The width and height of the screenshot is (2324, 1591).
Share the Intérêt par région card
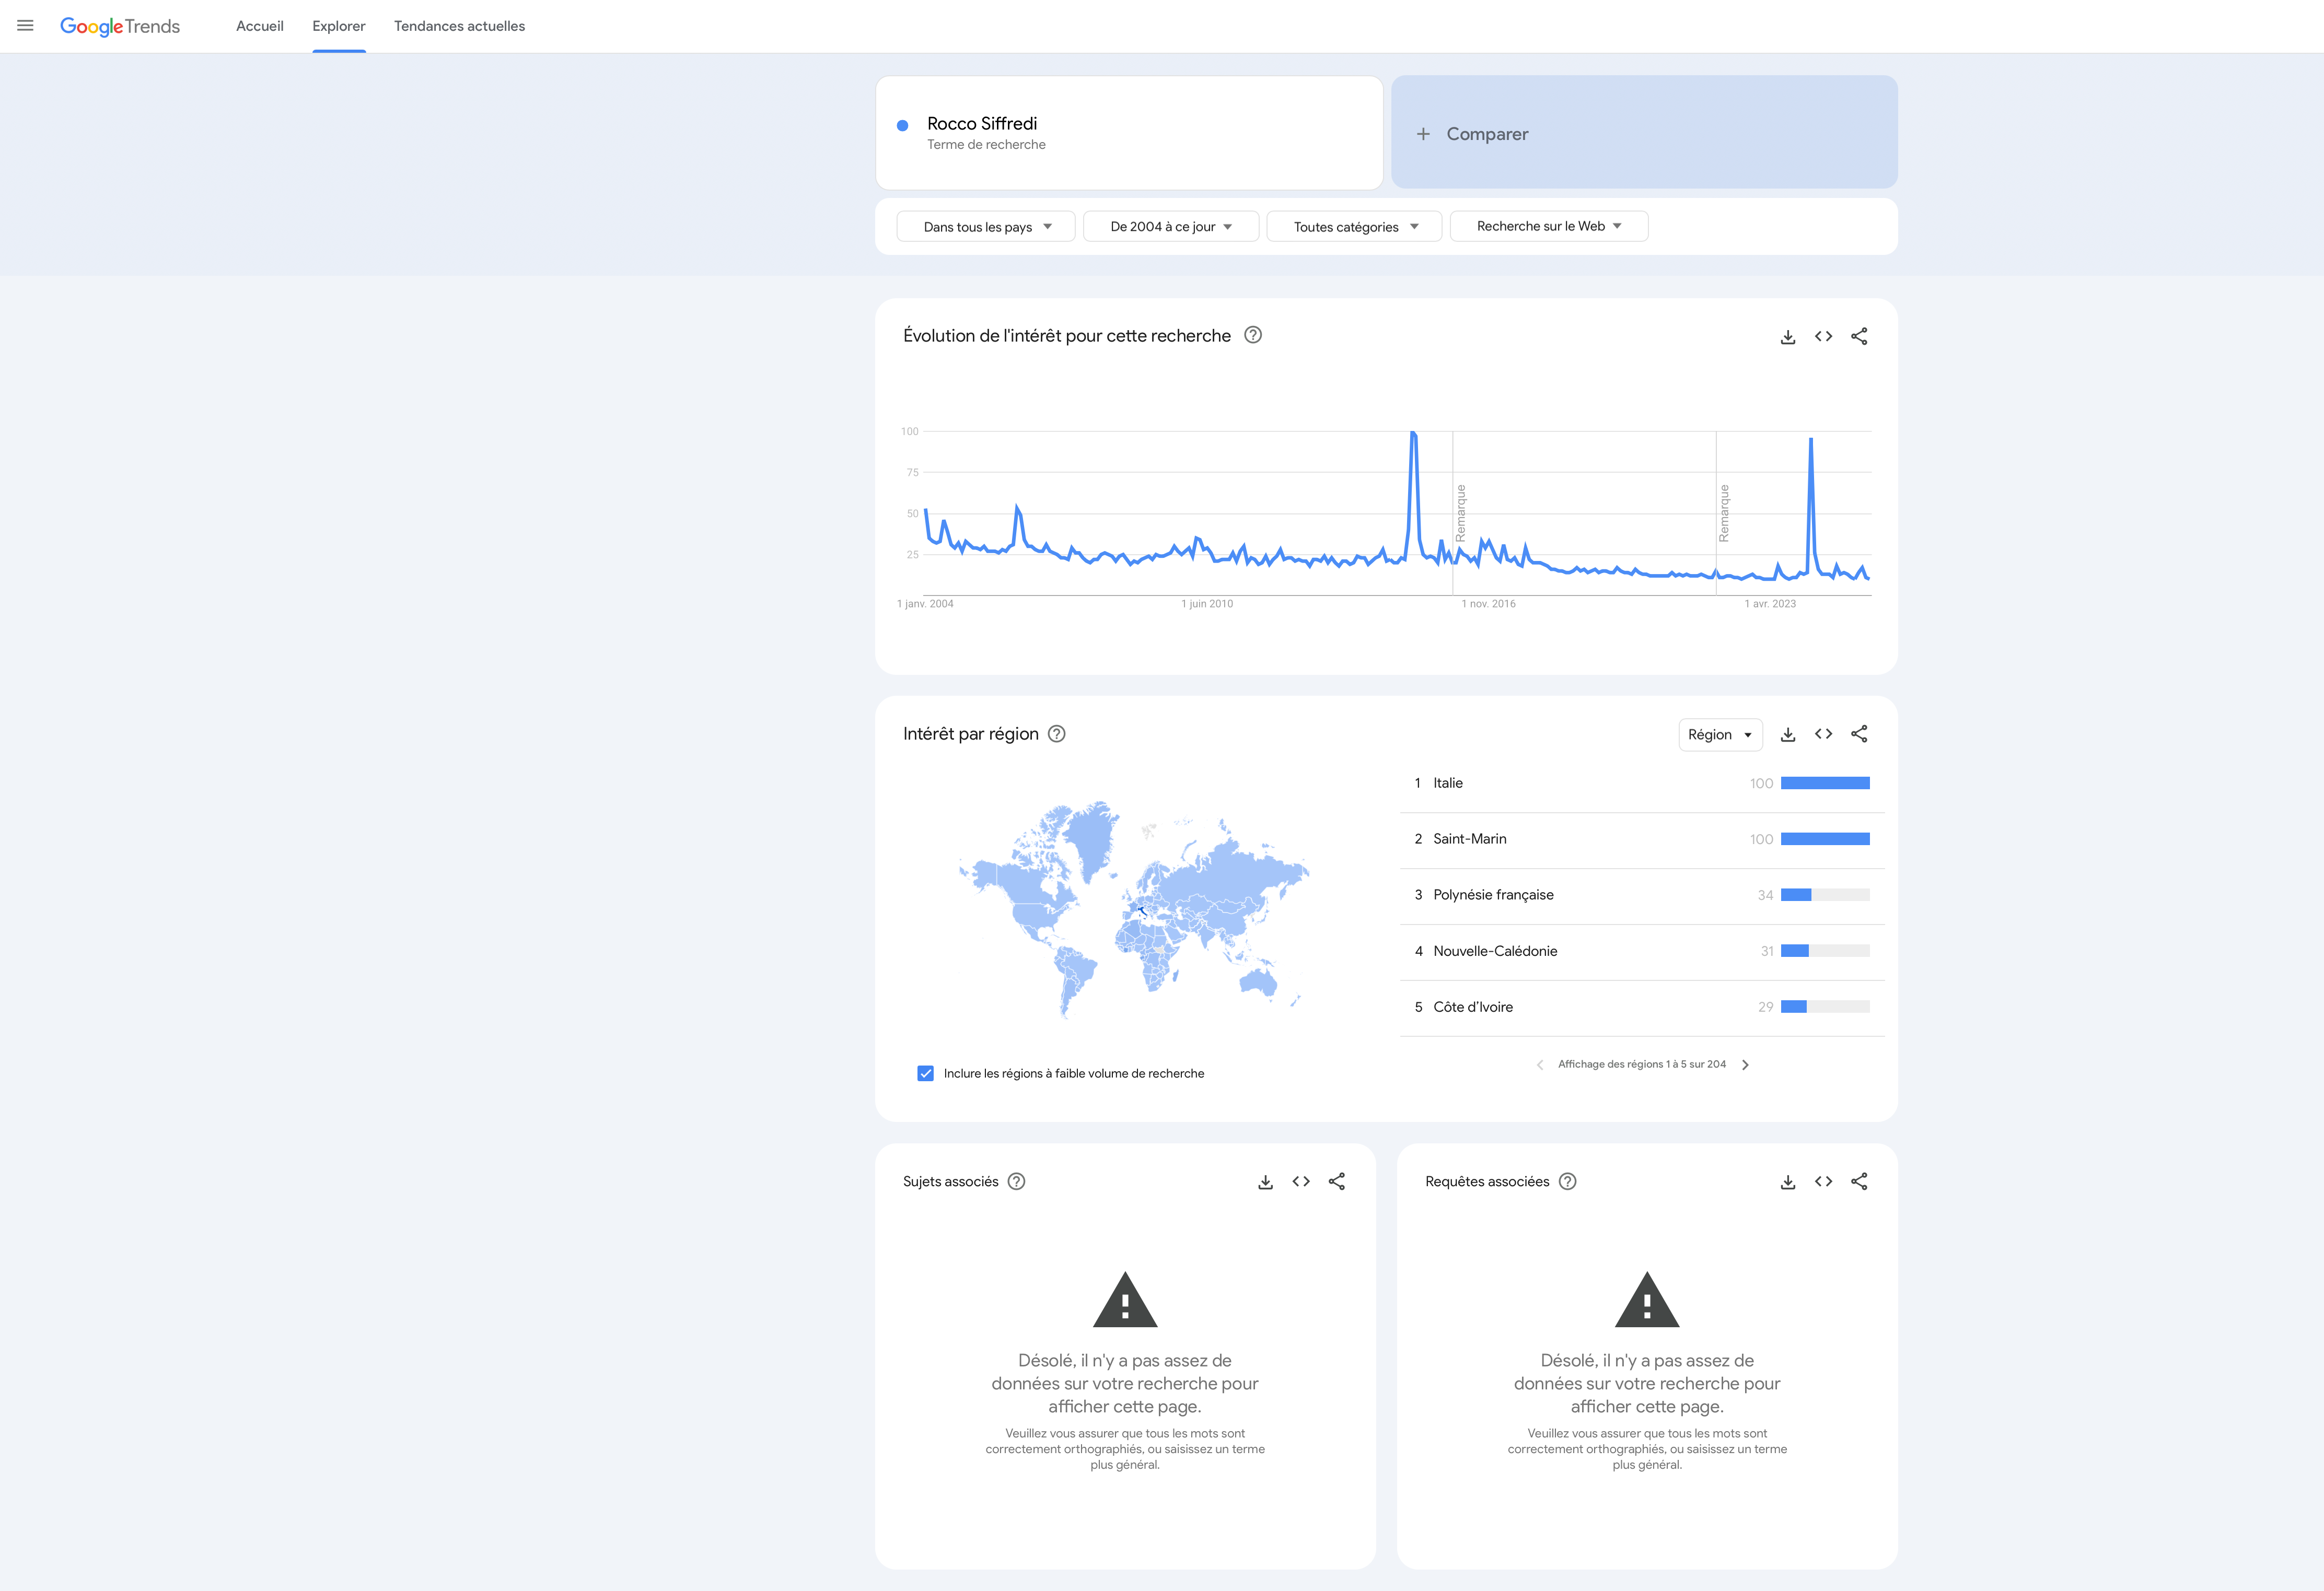click(1859, 735)
